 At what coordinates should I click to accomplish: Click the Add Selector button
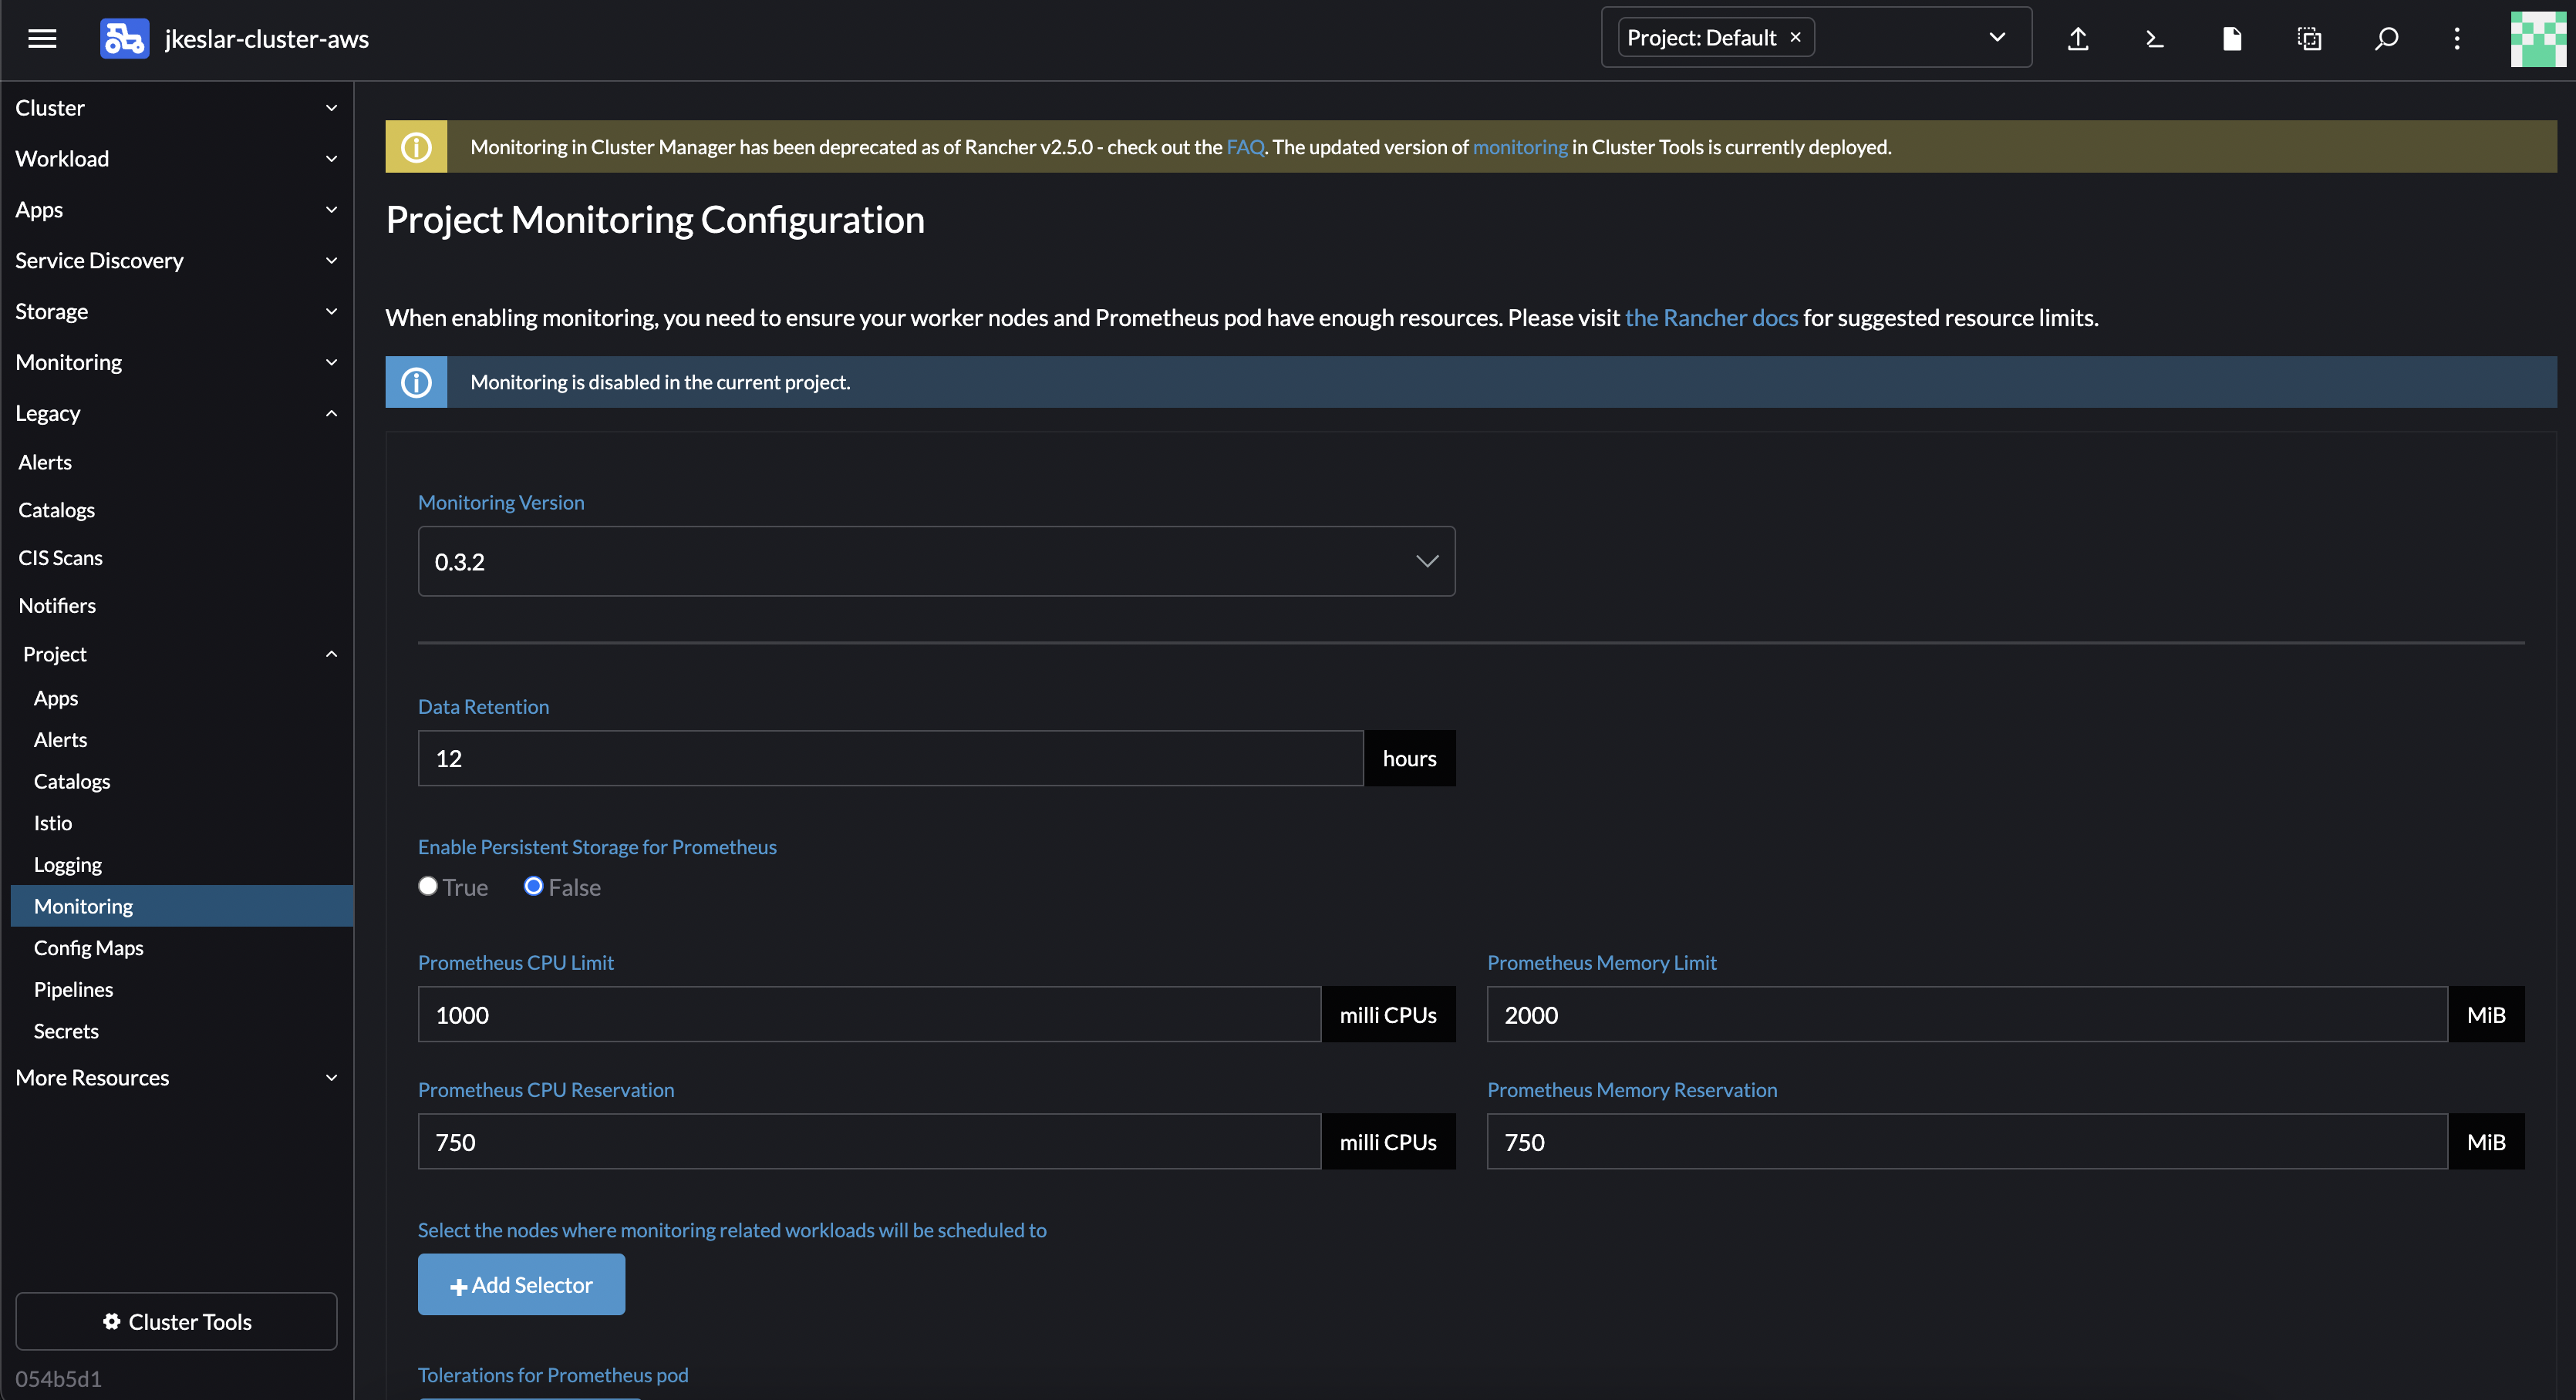point(521,1285)
